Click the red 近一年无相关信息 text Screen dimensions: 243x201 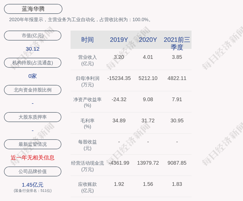click(33, 158)
